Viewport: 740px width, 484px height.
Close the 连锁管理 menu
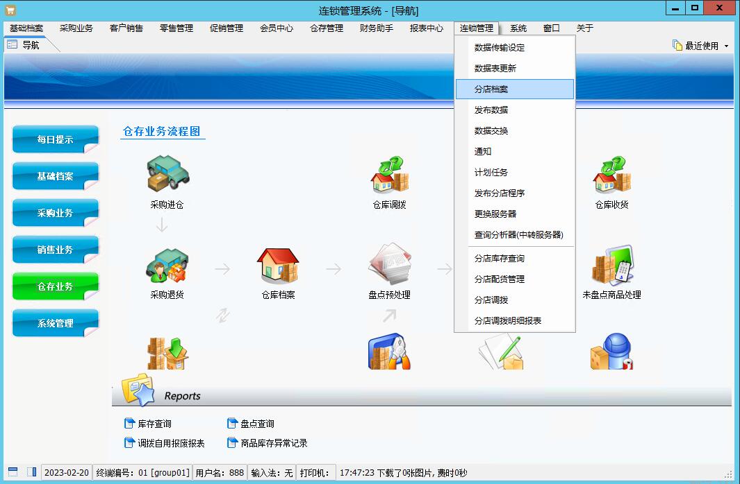477,28
